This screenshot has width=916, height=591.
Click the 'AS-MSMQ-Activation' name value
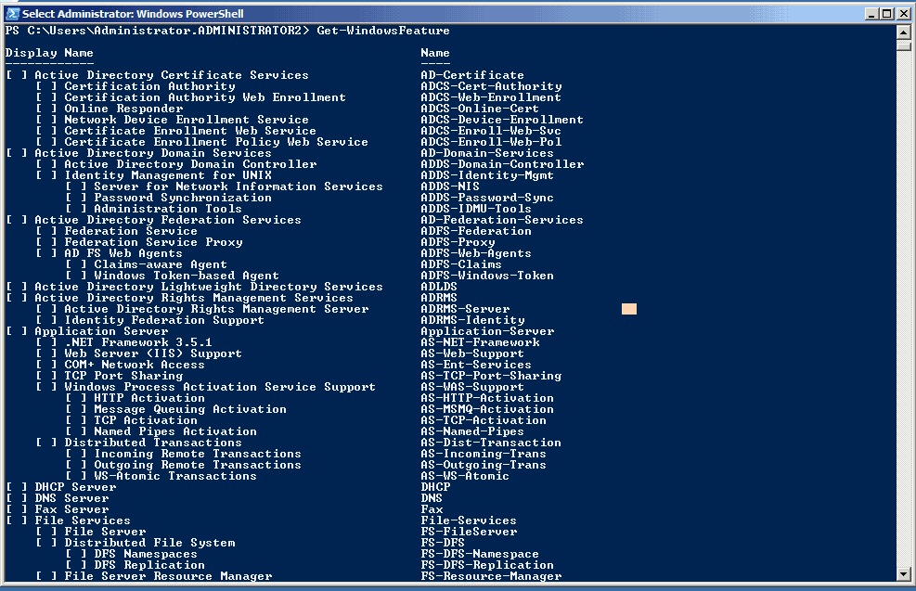coord(487,409)
